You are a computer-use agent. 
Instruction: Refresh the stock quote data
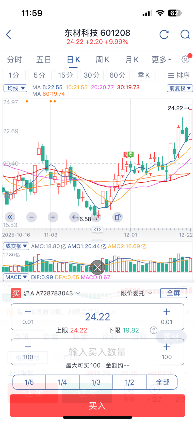click(164, 34)
